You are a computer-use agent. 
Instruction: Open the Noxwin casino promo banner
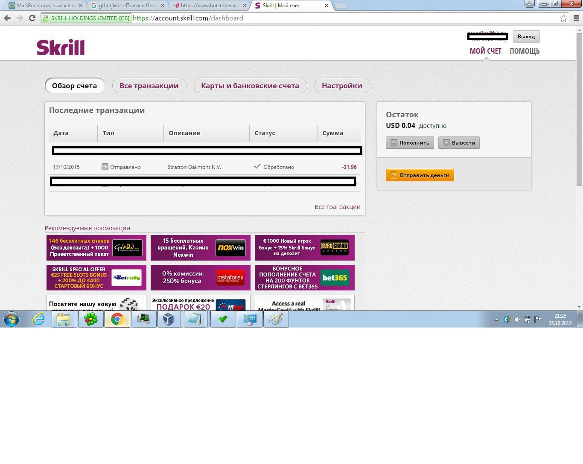click(201, 248)
